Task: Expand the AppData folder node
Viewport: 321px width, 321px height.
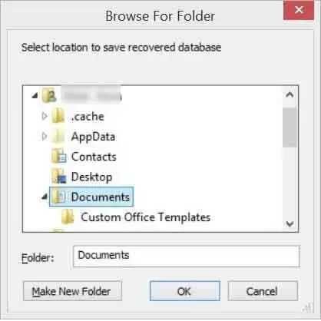Action: 45,137
